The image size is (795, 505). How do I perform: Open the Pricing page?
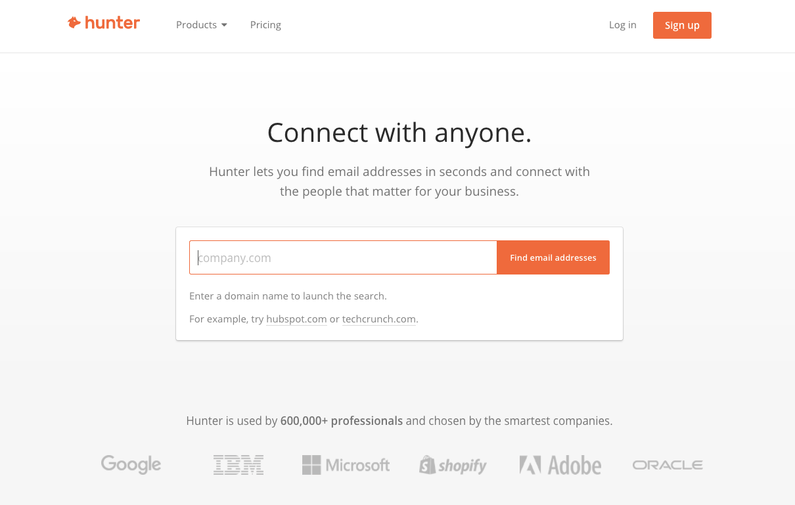point(265,24)
